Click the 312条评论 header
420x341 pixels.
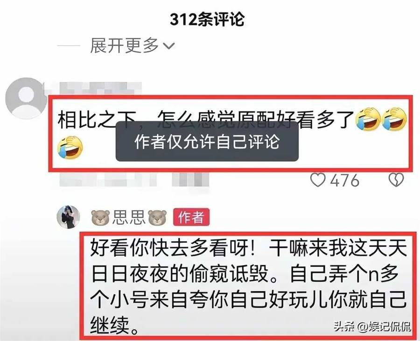pyautogui.click(x=207, y=19)
